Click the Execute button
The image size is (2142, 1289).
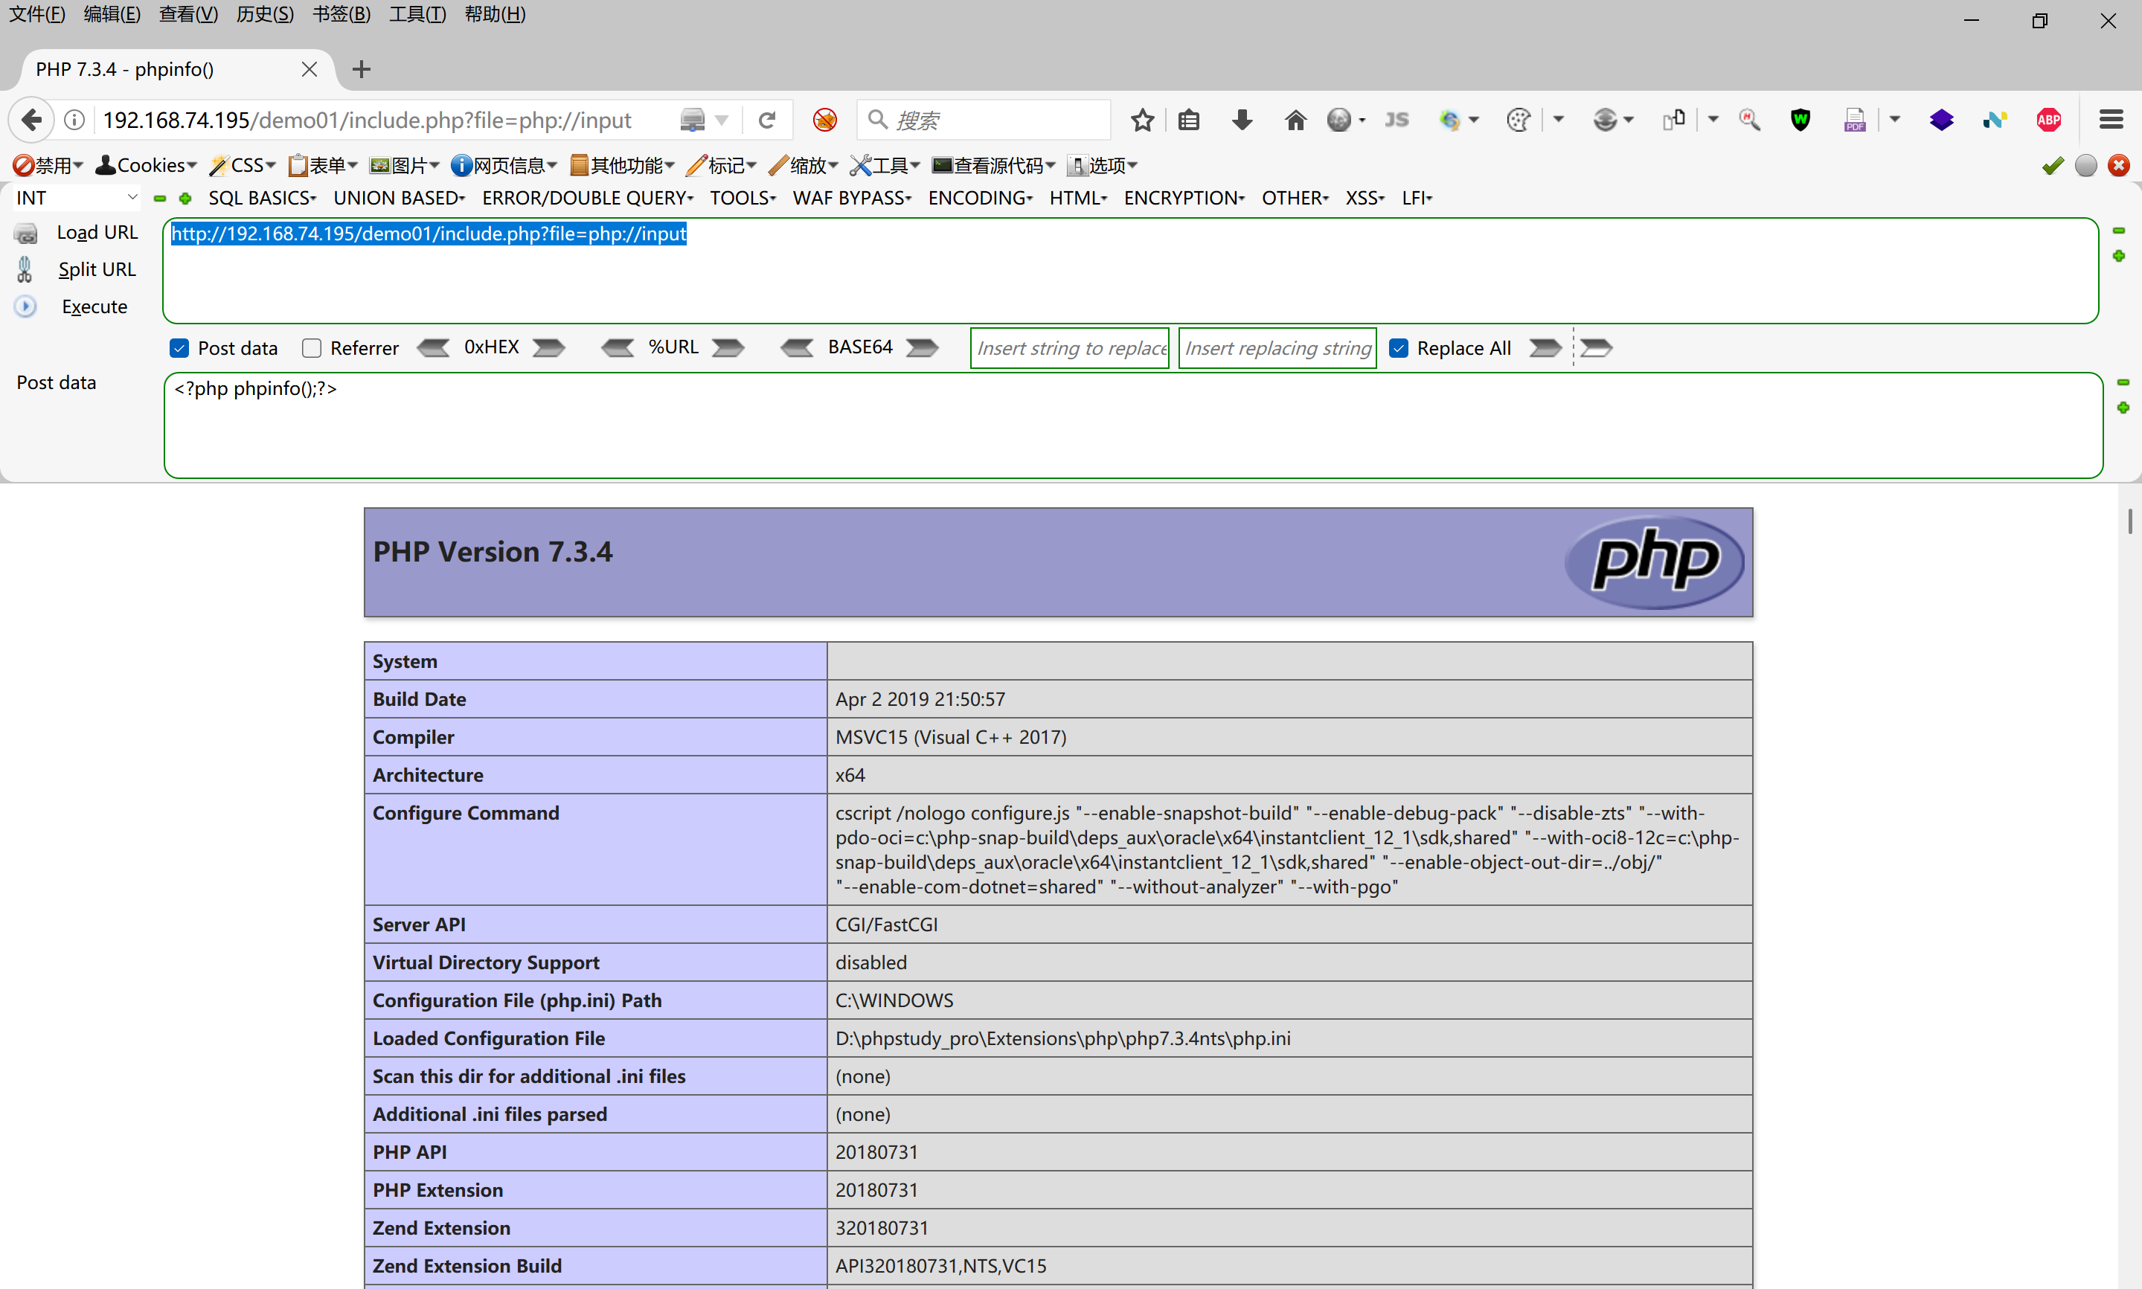(x=94, y=306)
